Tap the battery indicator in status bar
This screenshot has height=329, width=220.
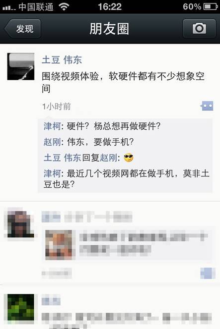211,7
